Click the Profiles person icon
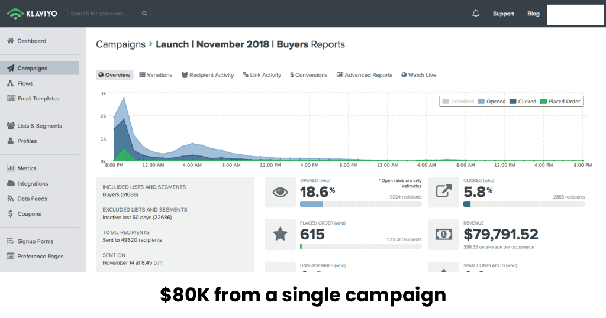606x318 pixels. 11,141
